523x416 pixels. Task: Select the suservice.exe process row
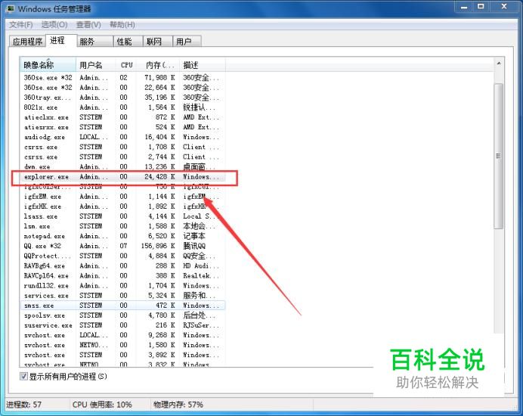[122, 325]
